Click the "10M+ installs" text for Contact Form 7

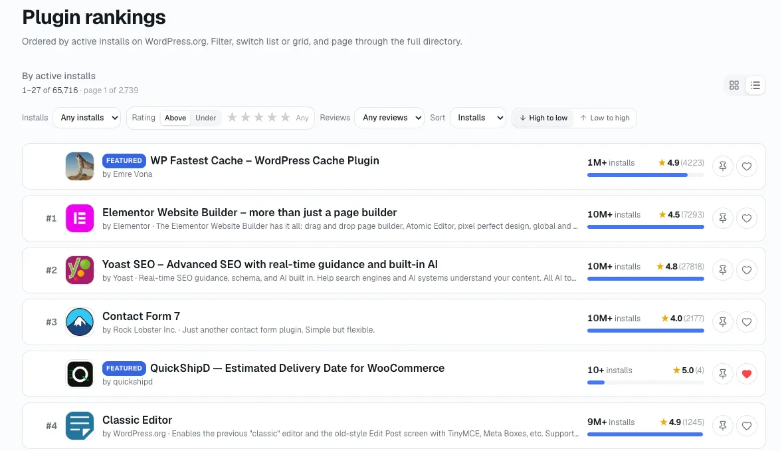(x=614, y=319)
